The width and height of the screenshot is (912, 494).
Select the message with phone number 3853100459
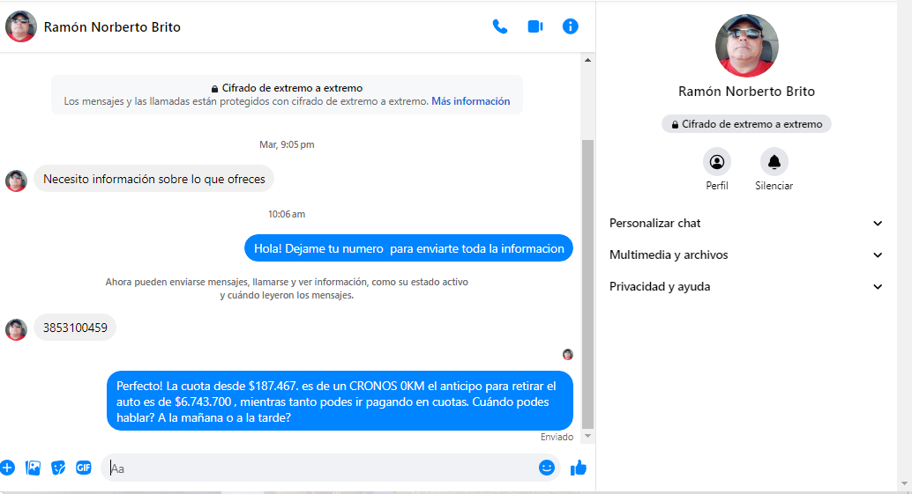[x=75, y=328]
